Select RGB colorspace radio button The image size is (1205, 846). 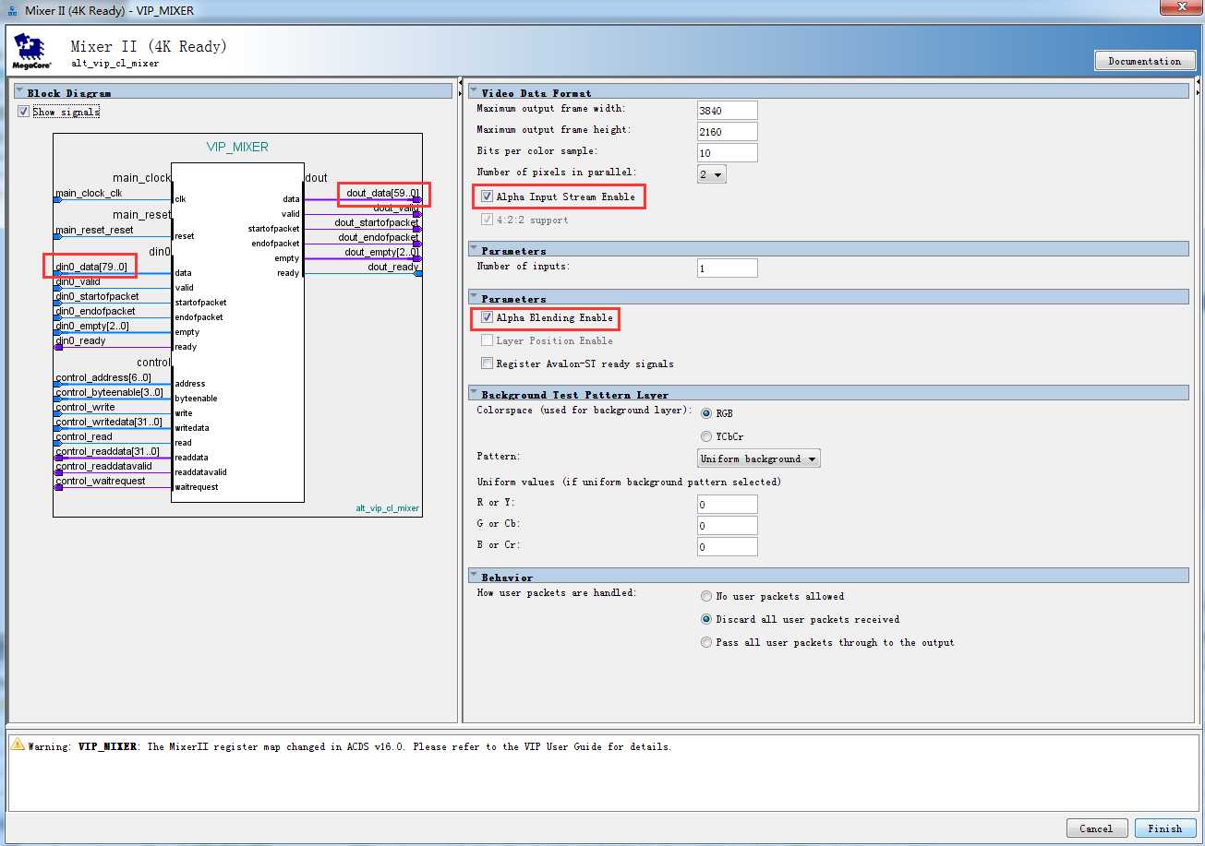(x=706, y=413)
